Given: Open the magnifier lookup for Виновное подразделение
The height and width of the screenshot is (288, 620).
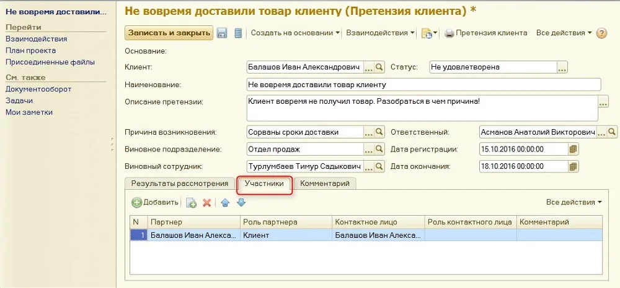Looking at the screenshot, I should (x=379, y=150).
